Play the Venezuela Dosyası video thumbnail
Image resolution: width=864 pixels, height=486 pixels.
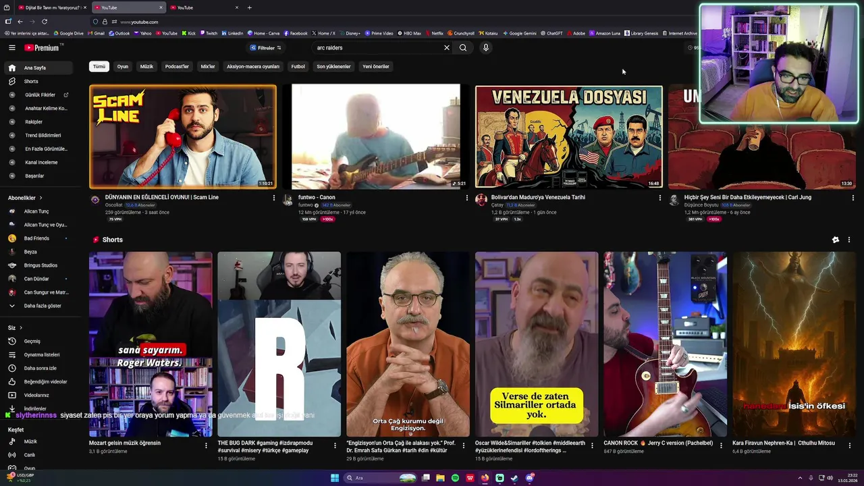point(569,136)
